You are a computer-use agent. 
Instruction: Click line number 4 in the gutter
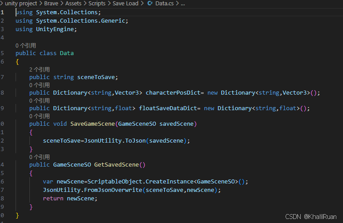(2, 38)
